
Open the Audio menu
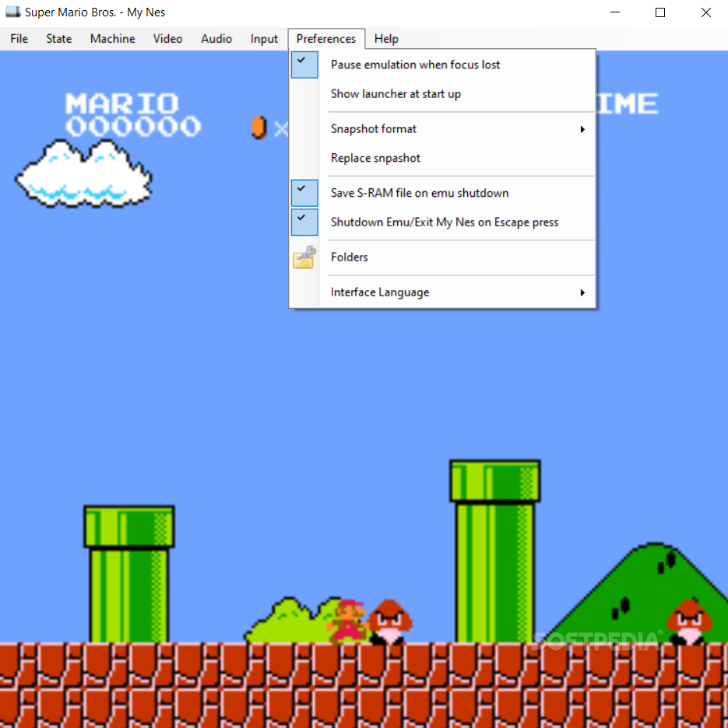(216, 39)
